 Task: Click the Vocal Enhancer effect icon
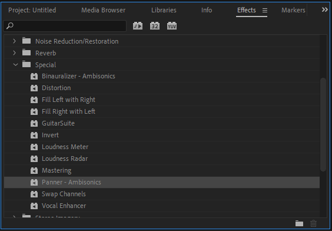click(34, 206)
